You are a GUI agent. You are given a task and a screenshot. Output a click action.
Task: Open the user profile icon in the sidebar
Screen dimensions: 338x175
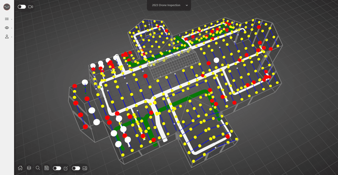click(7, 37)
